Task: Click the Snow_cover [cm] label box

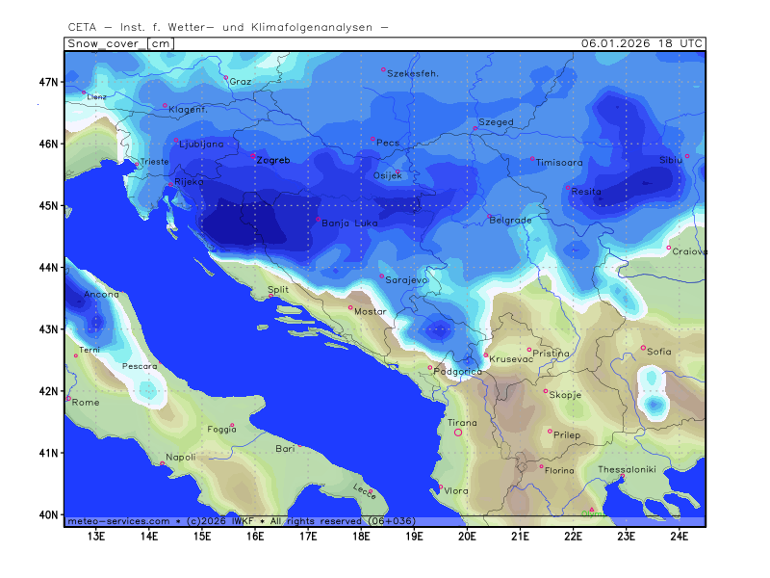Action: 119,43
